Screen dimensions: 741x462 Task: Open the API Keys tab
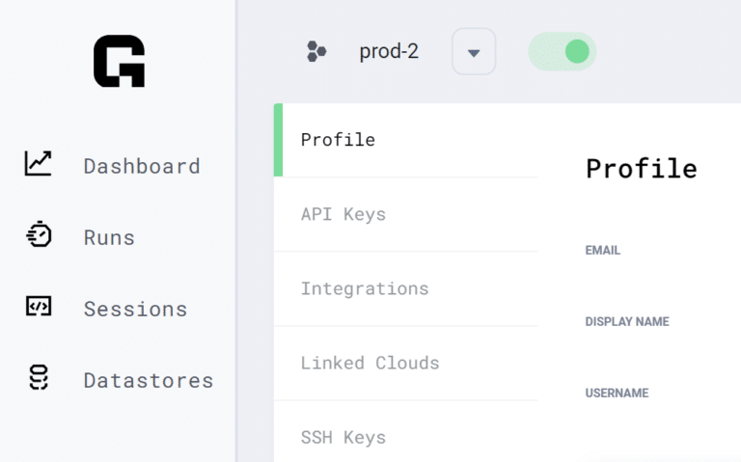coord(343,214)
